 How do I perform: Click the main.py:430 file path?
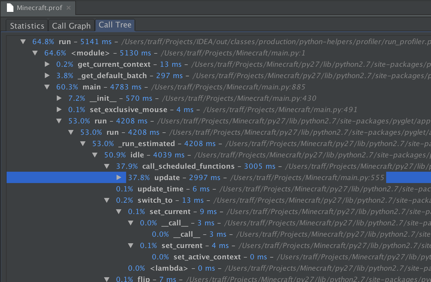click(239, 98)
